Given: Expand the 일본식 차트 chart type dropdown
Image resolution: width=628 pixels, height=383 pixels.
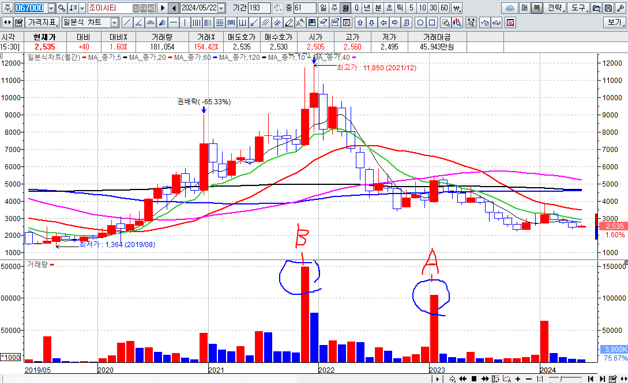Looking at the screenshot, I should tap(114, 22).
